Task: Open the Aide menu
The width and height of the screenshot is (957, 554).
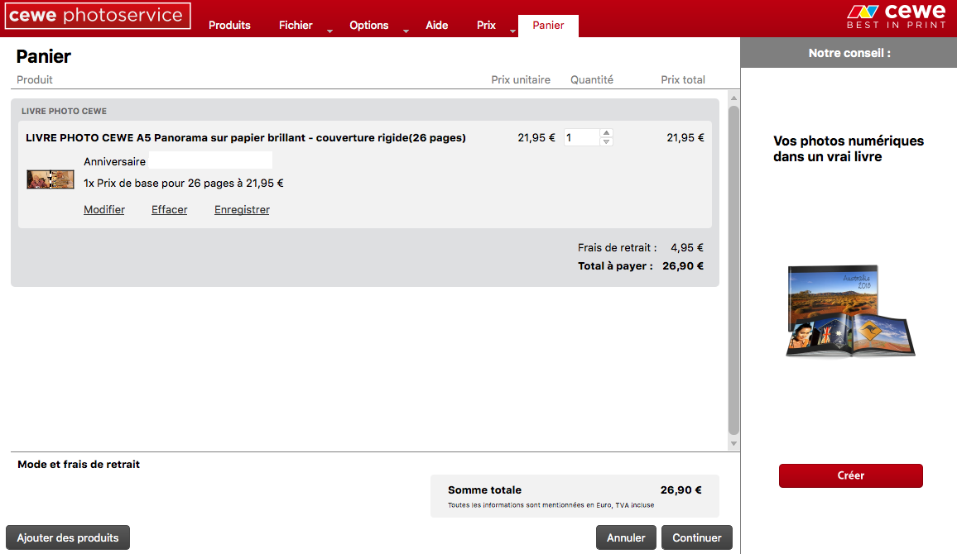Action: click(436, 25)
